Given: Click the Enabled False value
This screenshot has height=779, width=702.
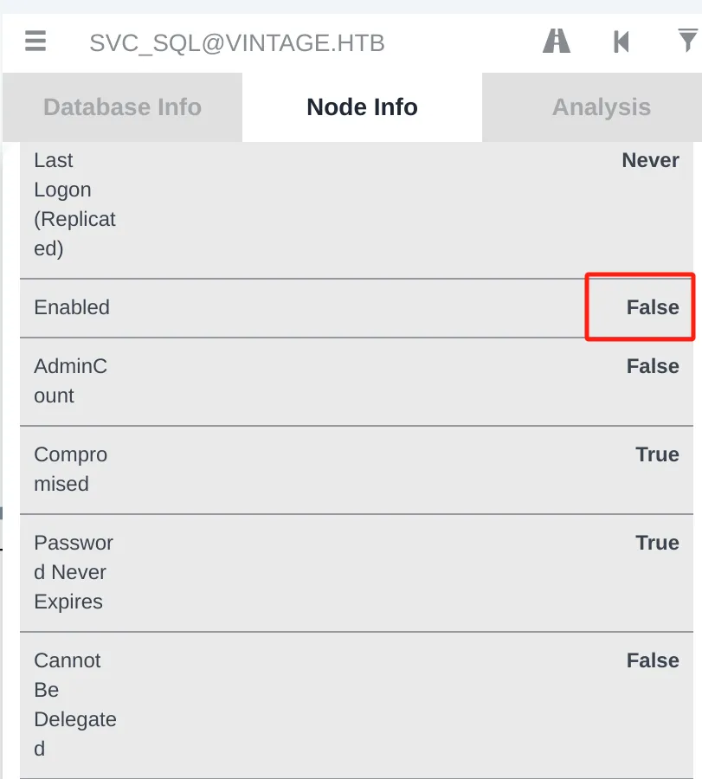Looking at the screenshot, I should (x=653, y=307).
